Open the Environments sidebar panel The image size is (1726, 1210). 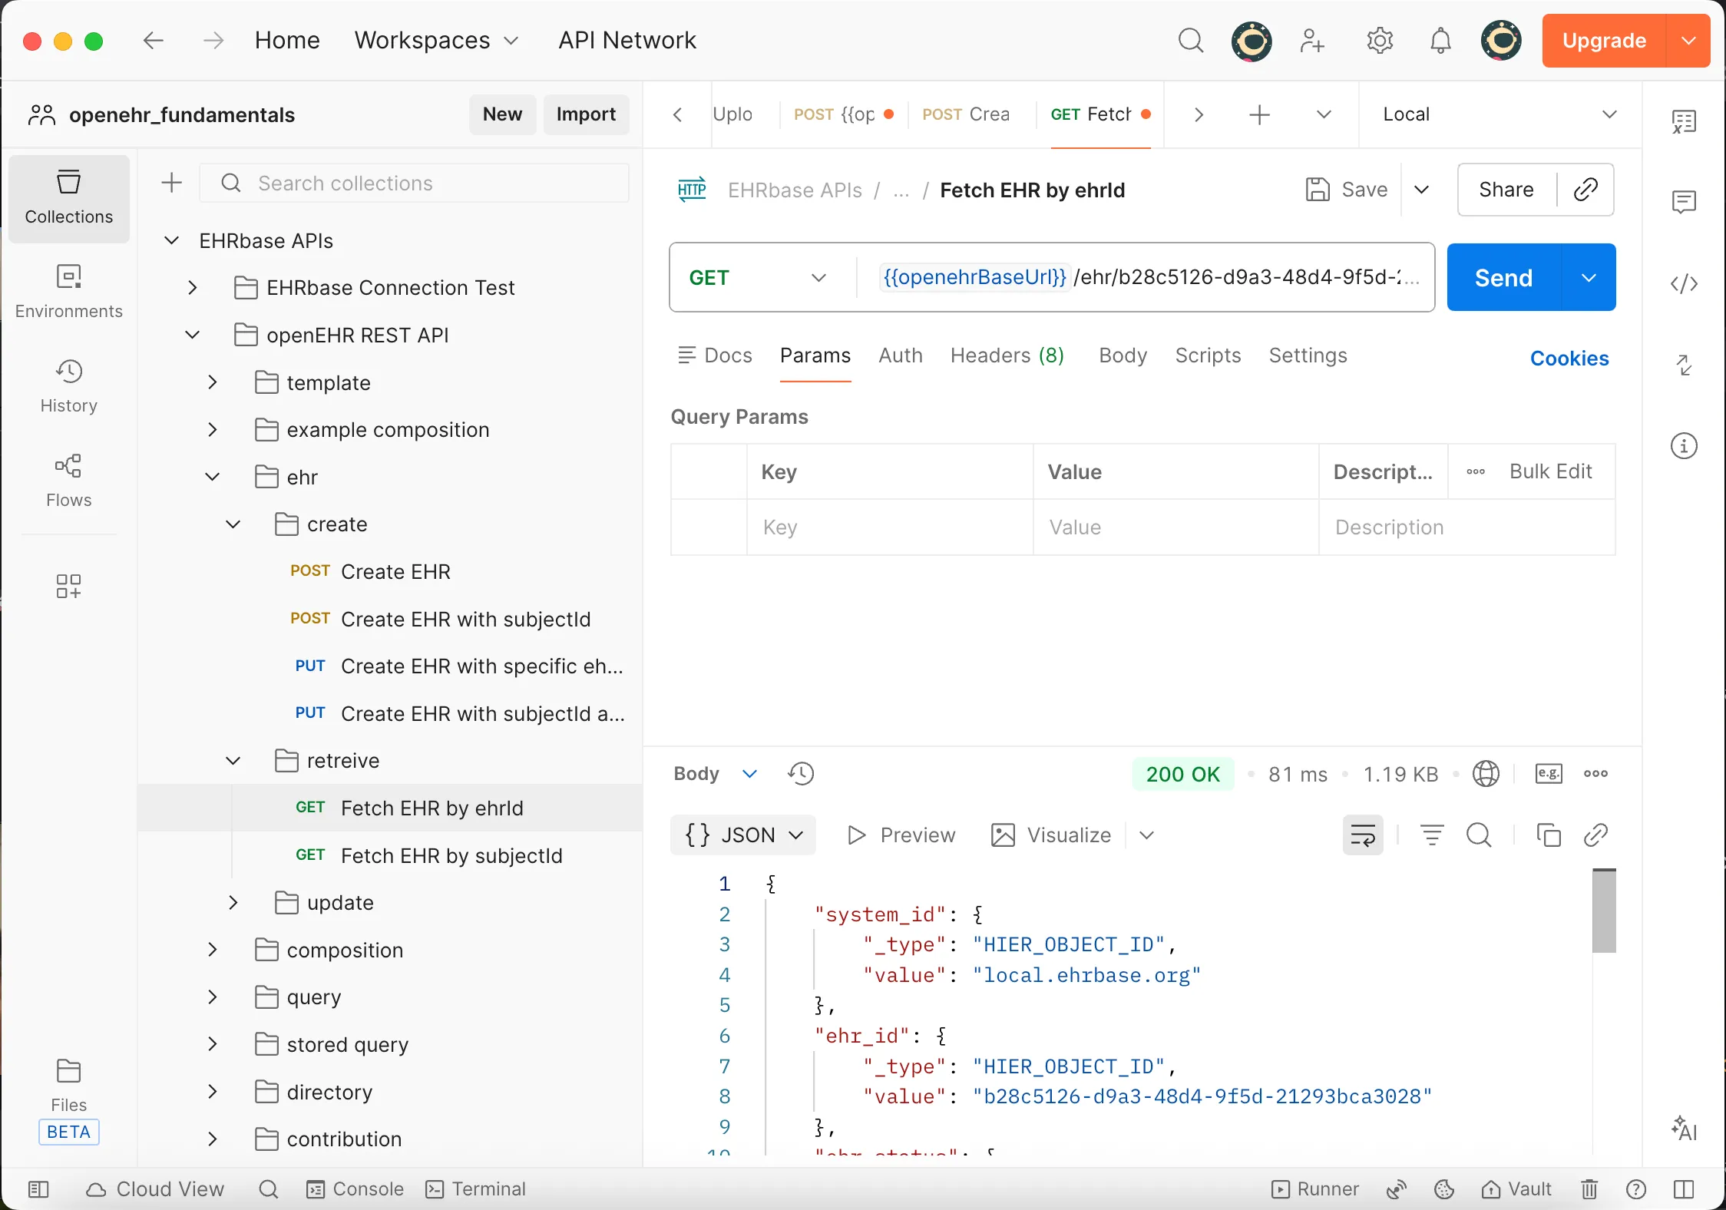(68, 291)
